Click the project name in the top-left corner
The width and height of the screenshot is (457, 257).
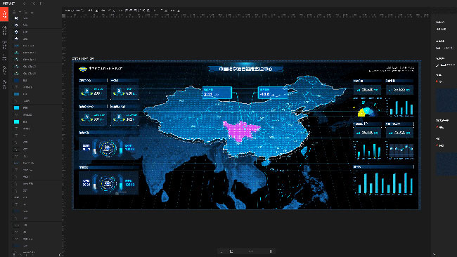pos(8,4)
